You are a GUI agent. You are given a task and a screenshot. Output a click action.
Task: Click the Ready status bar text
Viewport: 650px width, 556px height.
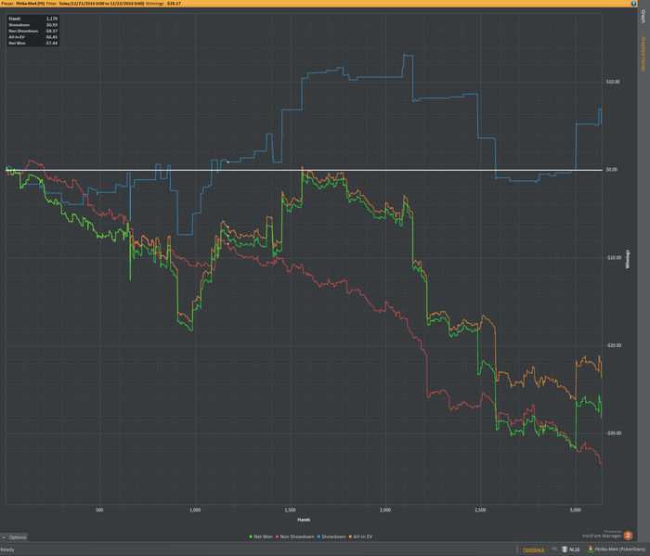7,550
